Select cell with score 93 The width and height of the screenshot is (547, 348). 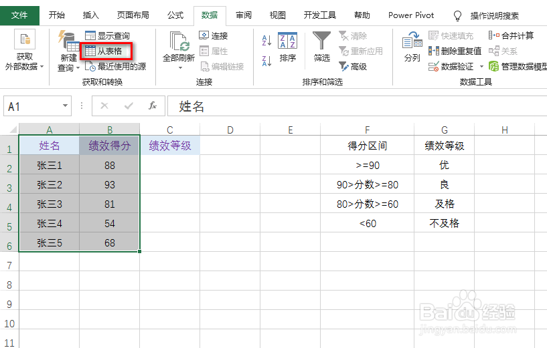pyautogui.click(x=110, y=184)
